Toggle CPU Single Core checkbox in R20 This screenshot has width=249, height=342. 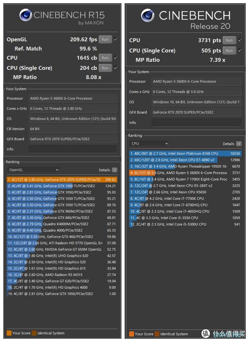(240, 50)
